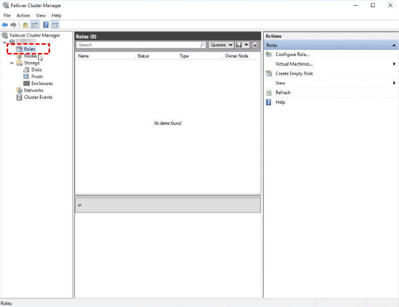The height and width of the screenshot is (307, 399).
Task: Click the Forward arrow toolbar icon
Action: pyautogui.click(x=13, y=25)
